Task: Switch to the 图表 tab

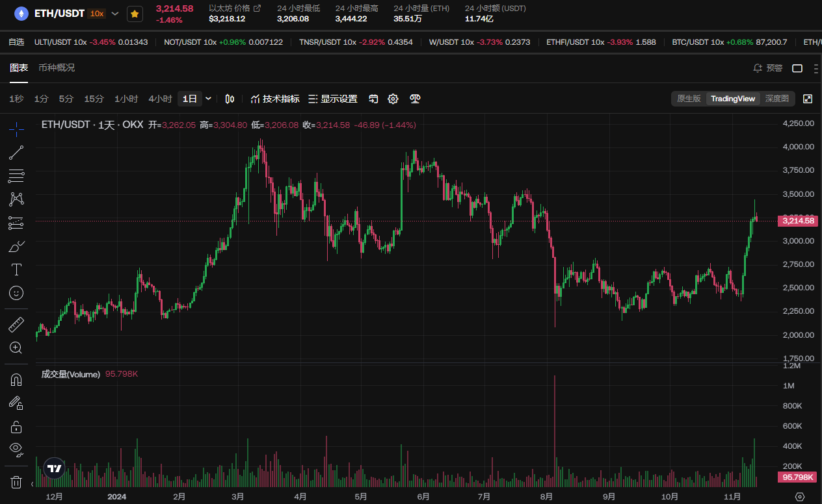Action: [19, 68]
